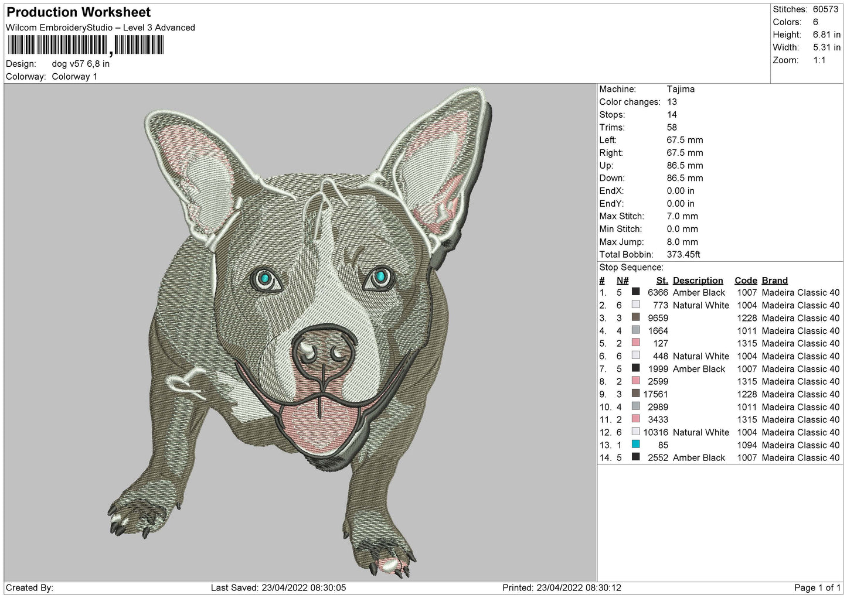This screenshot has width=847, height=598.
Task: Click the Machine value 'Tajima'
Action: (681, 90)
